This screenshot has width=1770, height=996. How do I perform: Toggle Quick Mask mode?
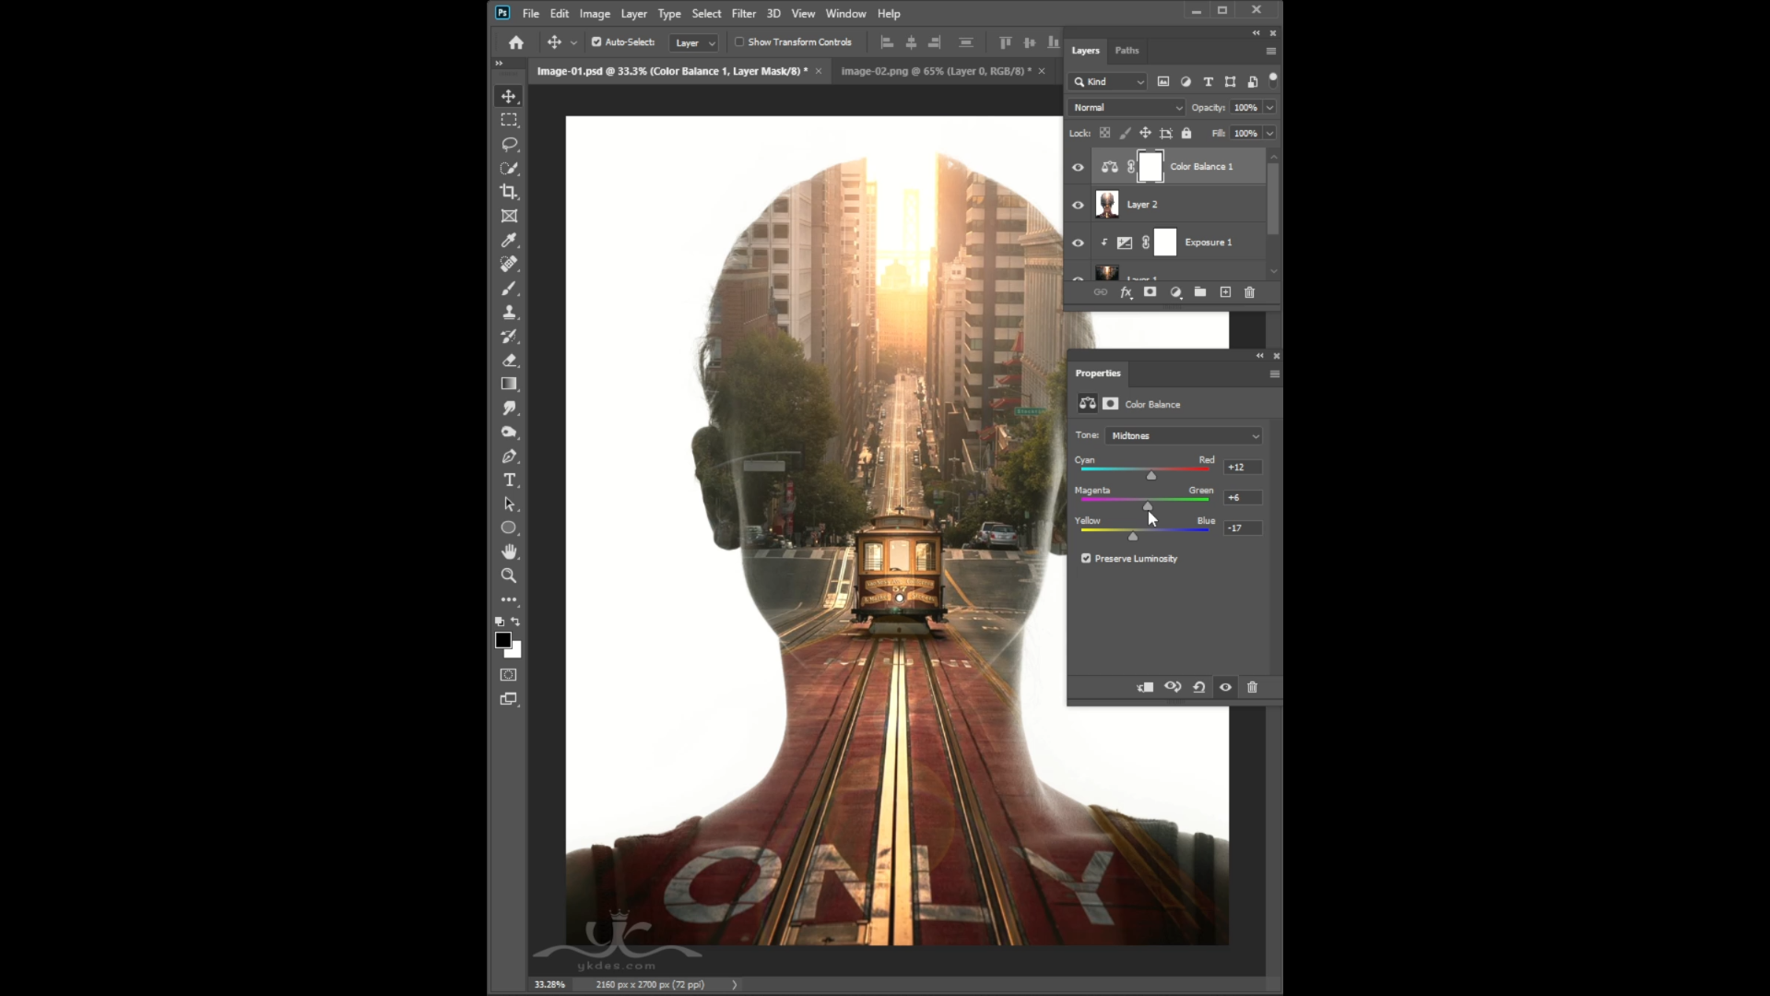[x=509, y=674]
